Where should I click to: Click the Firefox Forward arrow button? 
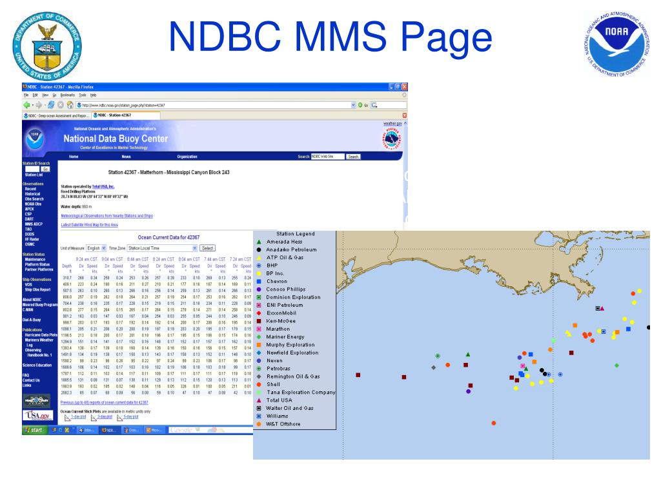[x=39, y=105]
